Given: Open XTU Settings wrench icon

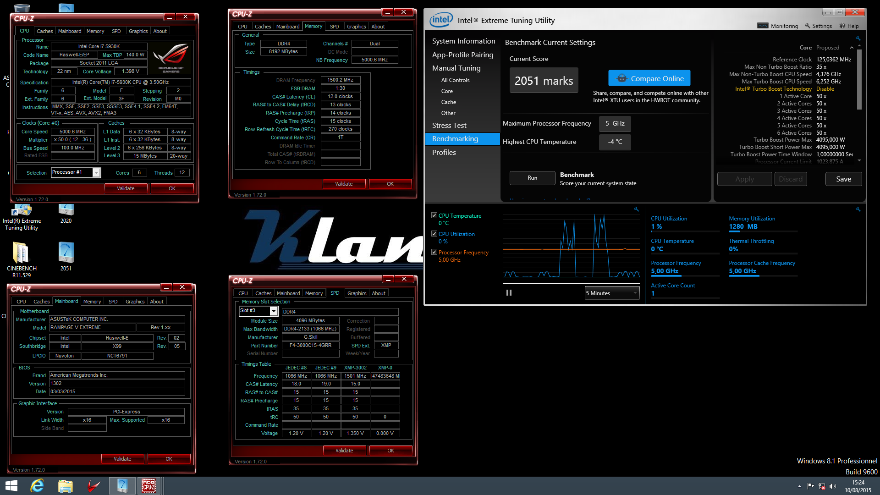Looking at the screenshot, I should click(808, 26).
